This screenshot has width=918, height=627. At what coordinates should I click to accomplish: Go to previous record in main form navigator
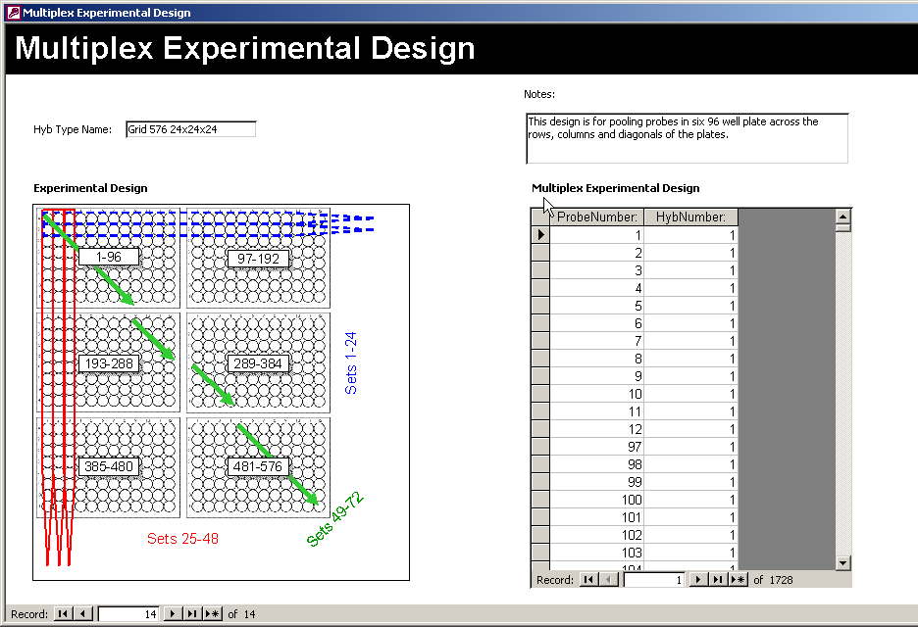pos(83,614)
